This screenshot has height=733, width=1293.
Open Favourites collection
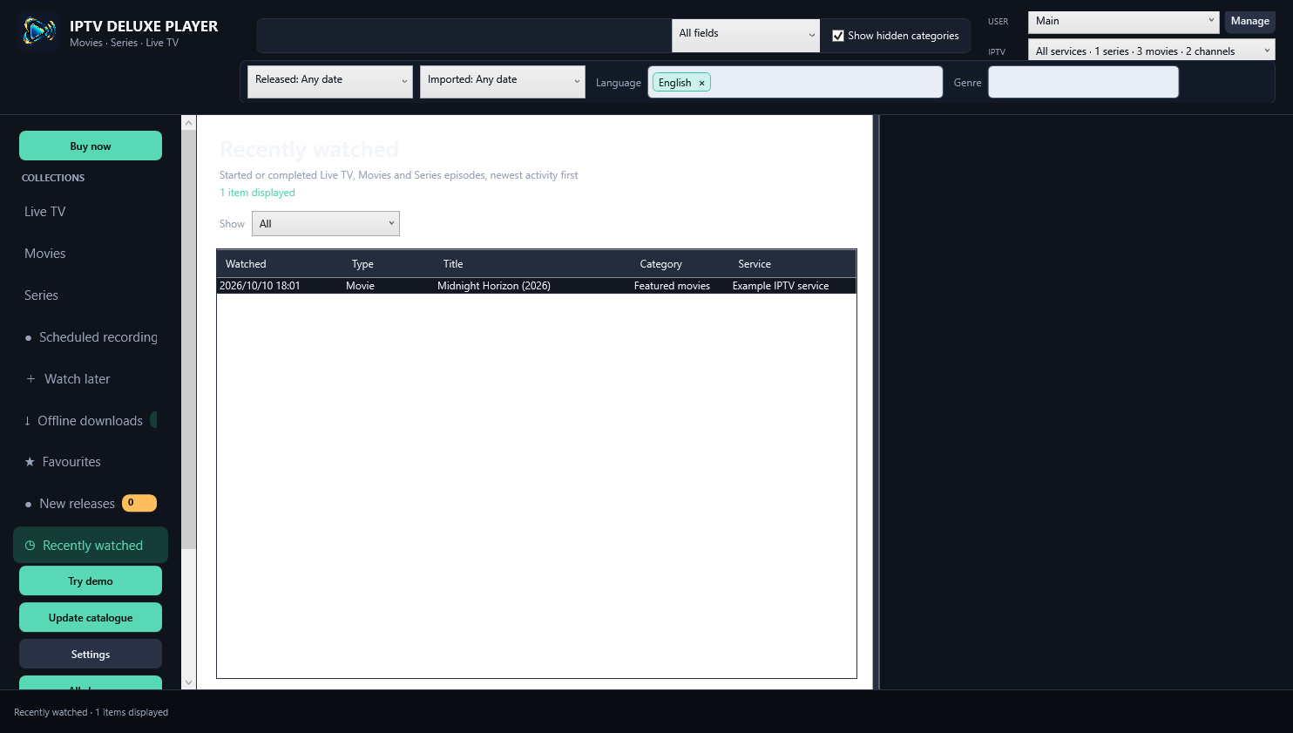point(91,462)
